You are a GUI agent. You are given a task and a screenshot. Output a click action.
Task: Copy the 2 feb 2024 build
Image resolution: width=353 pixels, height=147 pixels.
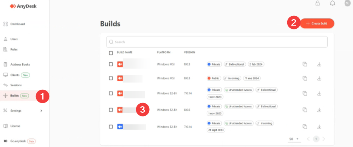tap(305, 64)
